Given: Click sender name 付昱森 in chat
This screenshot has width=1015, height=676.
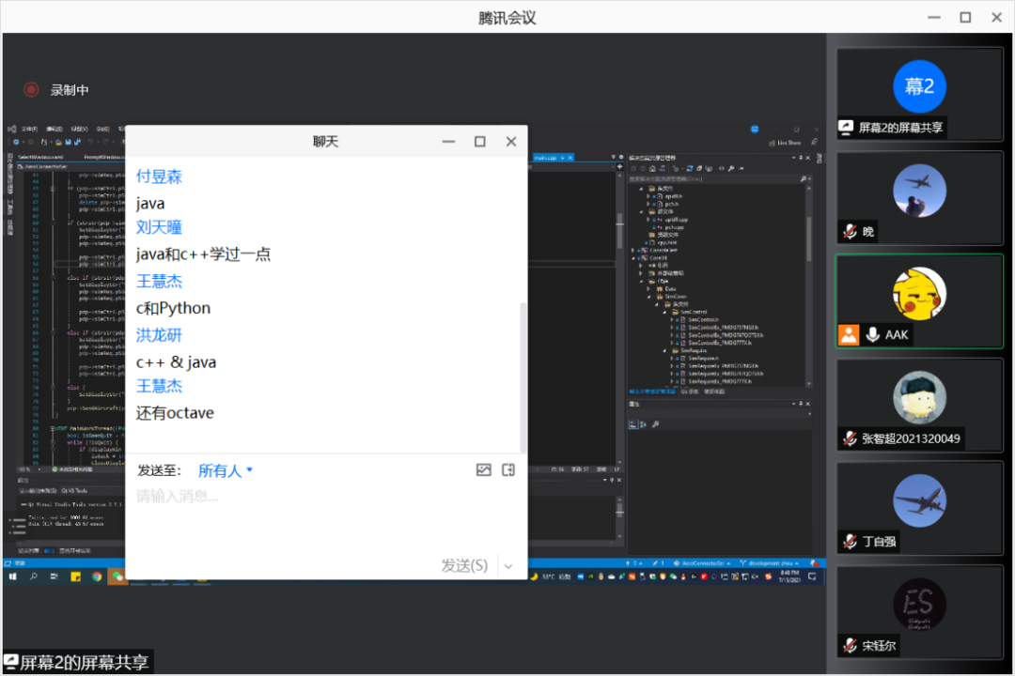Looking at the screenshot, I should click(159, 177).
